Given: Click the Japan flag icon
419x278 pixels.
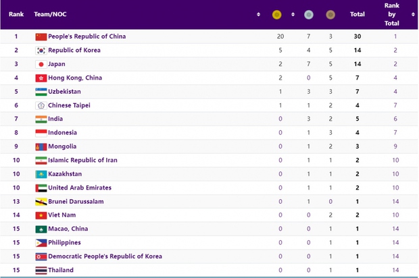Looking at the screenshot, I should click(x=41, y=64).
